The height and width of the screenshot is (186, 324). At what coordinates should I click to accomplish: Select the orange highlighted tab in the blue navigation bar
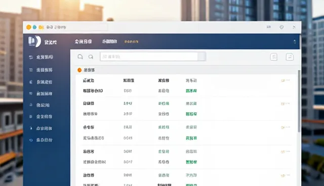(132, 41)
